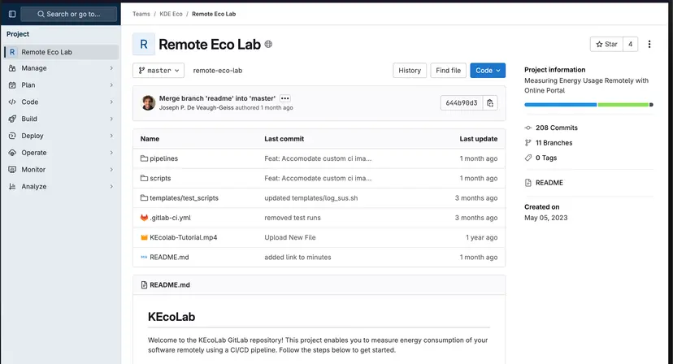This screenshot has height=364, width=673.
Task: Click the project avatar R icon
Action: point(144,44)
